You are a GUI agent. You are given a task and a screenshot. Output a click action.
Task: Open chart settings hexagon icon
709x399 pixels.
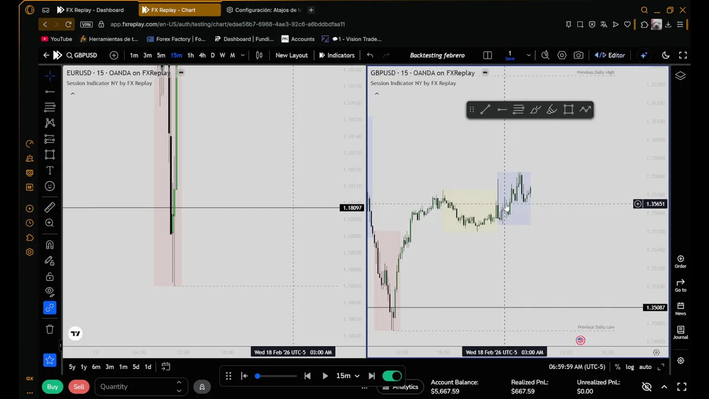click(562, 55)
